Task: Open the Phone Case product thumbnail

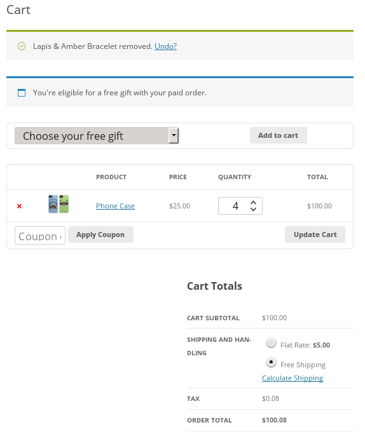Action: point(59,204)
